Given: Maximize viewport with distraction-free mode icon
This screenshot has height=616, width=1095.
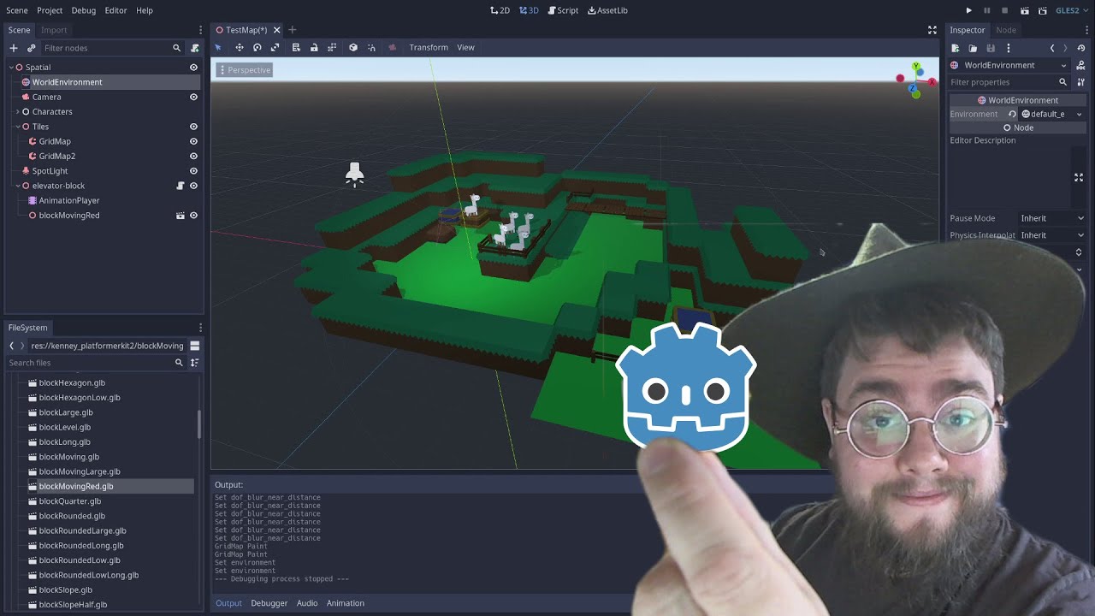Looking at the screenshot, I should click(932, 30).
